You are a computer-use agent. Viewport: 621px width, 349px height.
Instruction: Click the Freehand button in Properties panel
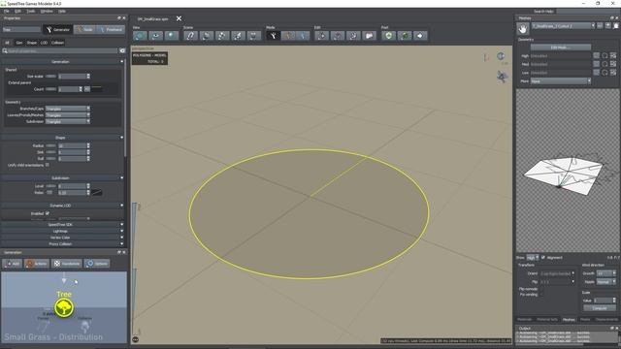(x=111, y=30)
